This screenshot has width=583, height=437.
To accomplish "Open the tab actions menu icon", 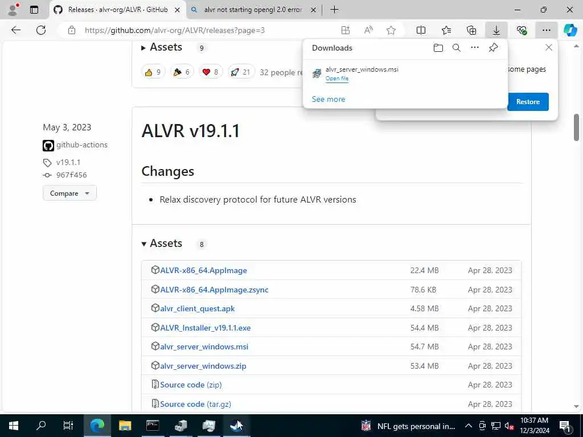I will click(34, 10).
